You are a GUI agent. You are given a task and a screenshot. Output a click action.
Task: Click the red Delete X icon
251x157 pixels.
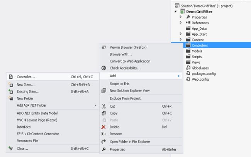[x=103, y=127]
